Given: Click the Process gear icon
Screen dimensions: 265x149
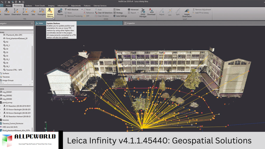Looking at the screenshot, I should click(x=60, y=12).
